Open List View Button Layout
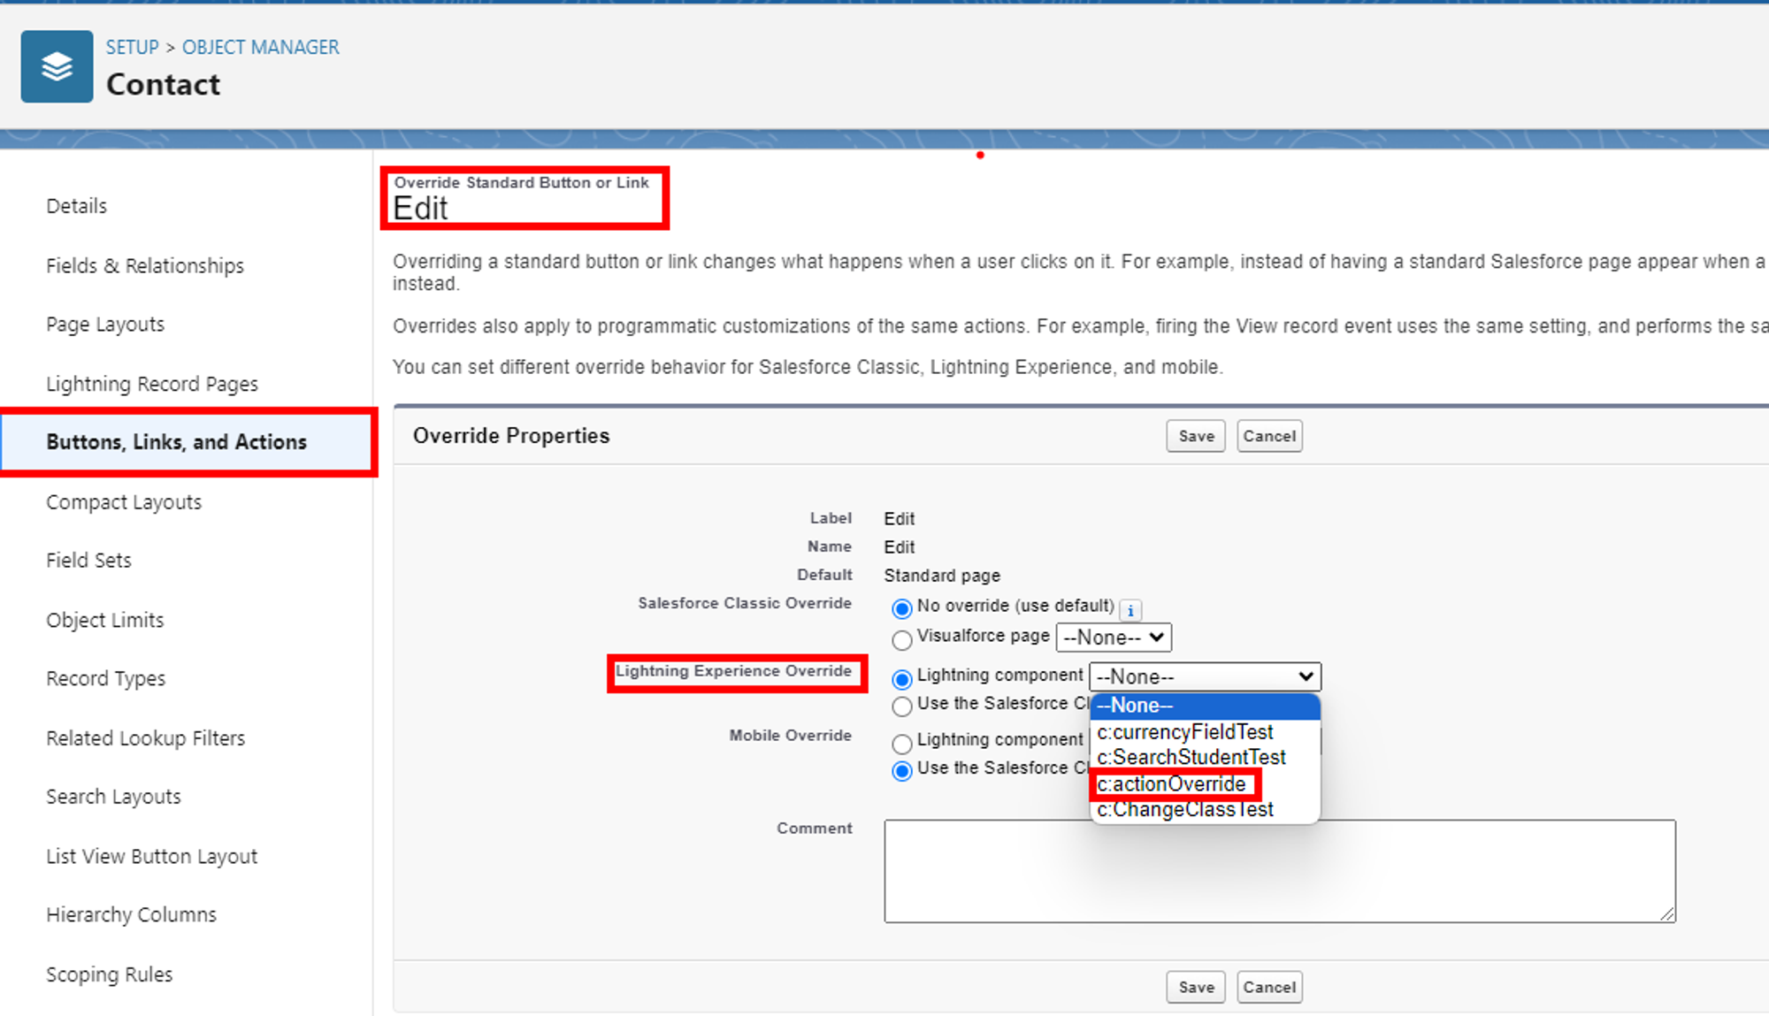Screen dimensions: 1769x1016 pos(152,857)
